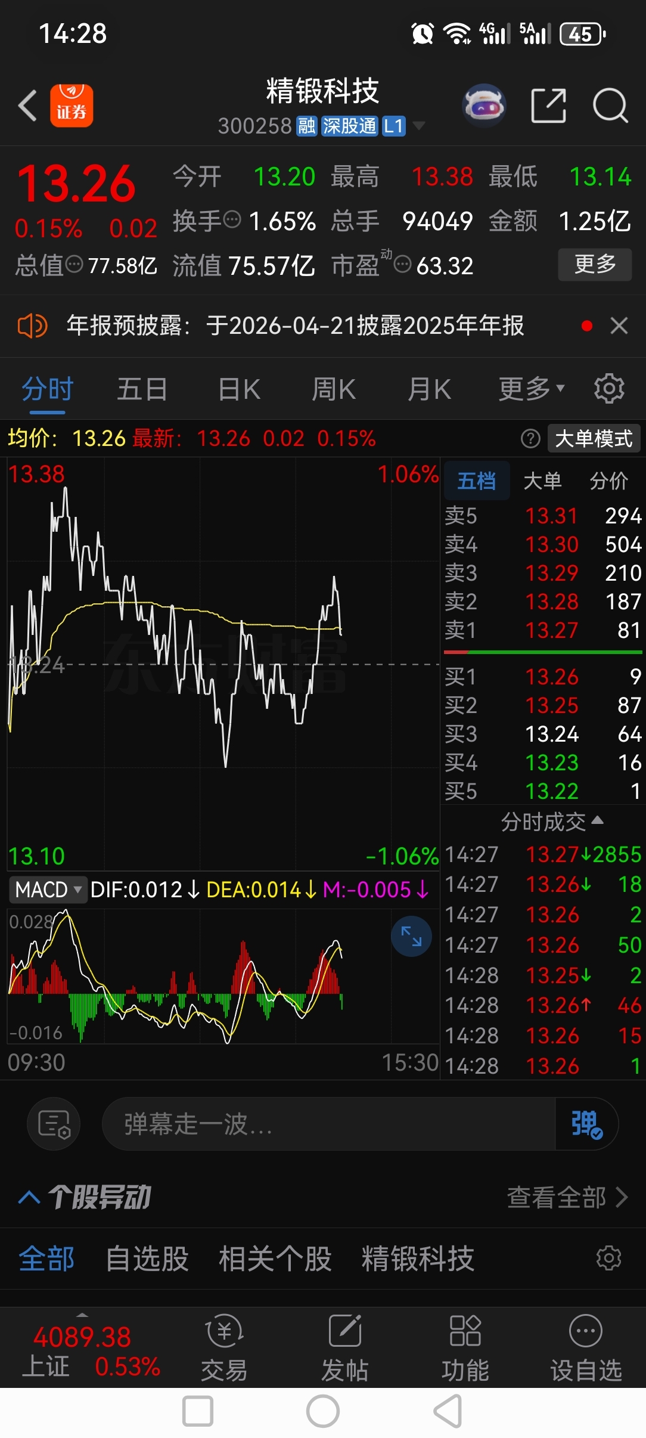The width and height of the screenshot is (646, 1438).
Task: Select the 全部 filter tab
Action: coord(46,1258)
